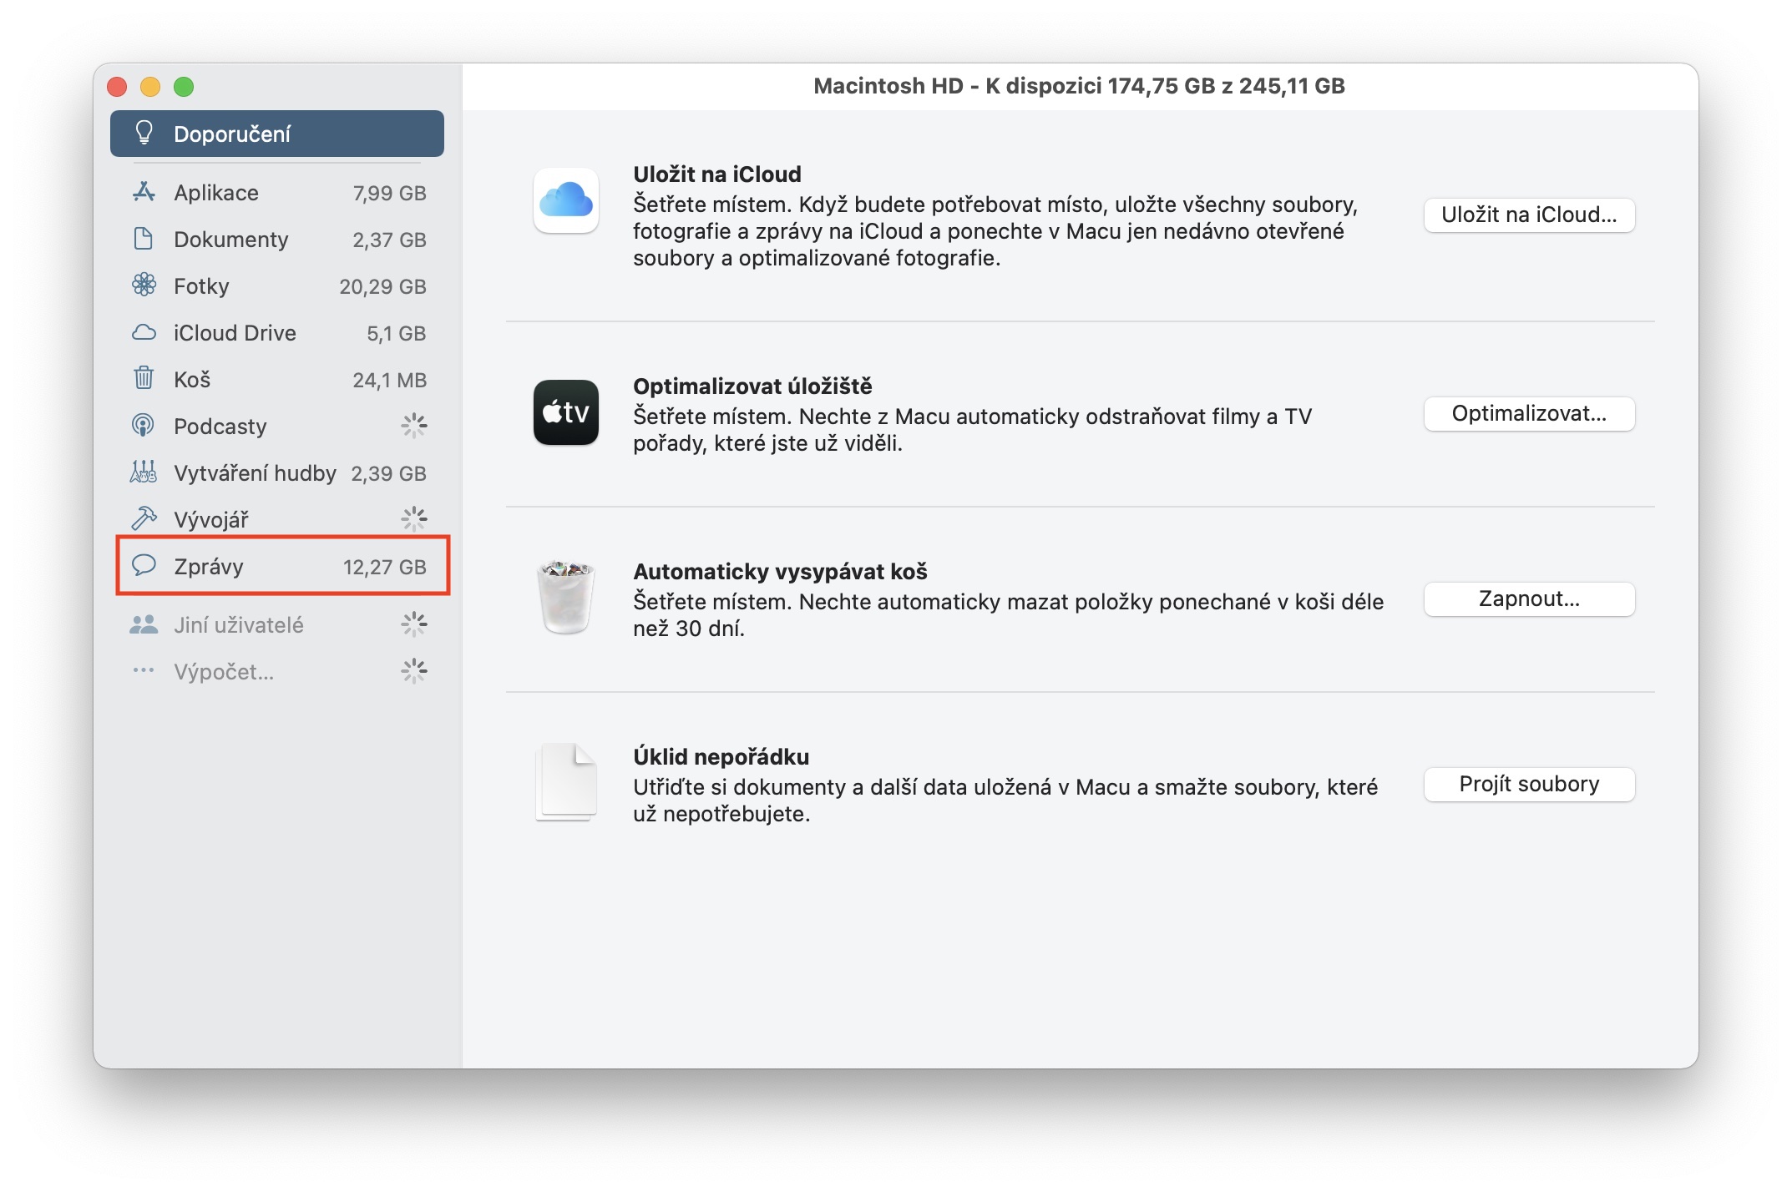The height and width of the screenshot is (1192, 1792).
Task: Click the full trash can image
Action: [565, 596]
